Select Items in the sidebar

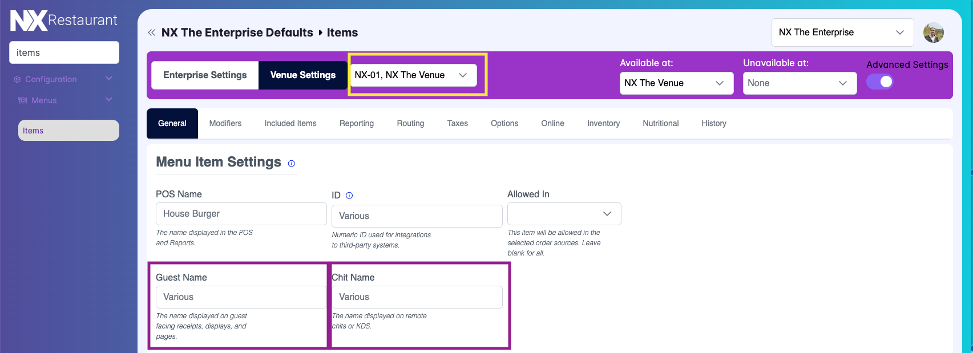(x=68, y=131)
